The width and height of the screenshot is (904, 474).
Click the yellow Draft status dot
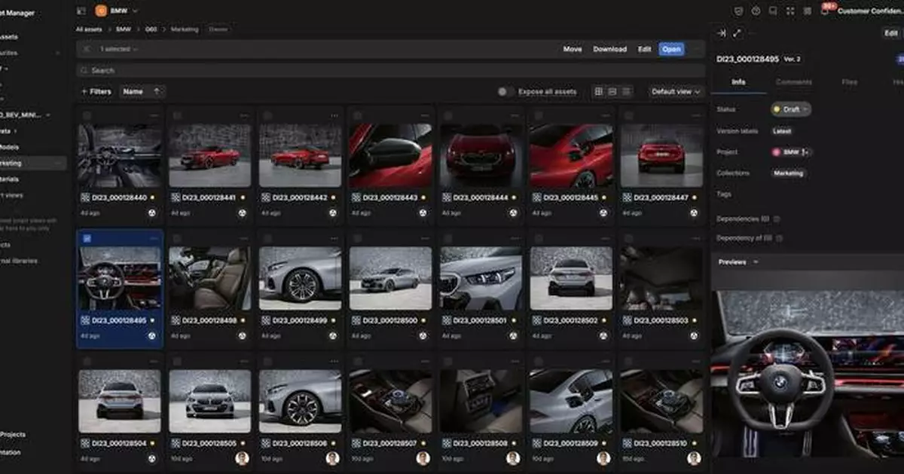(x=775, y=109)
